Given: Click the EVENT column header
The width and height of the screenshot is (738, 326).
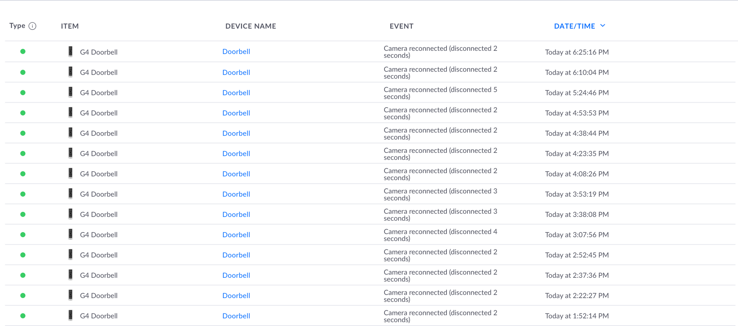Looking at the screenshot, I should click(x=401, y=26).
